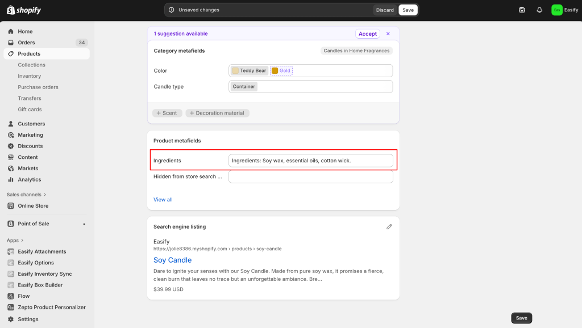Click the Shopify logo in header

pyautogui.click(x=24, y=10)
